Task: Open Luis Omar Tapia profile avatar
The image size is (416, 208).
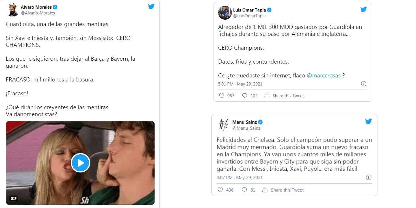Action: 225,13
